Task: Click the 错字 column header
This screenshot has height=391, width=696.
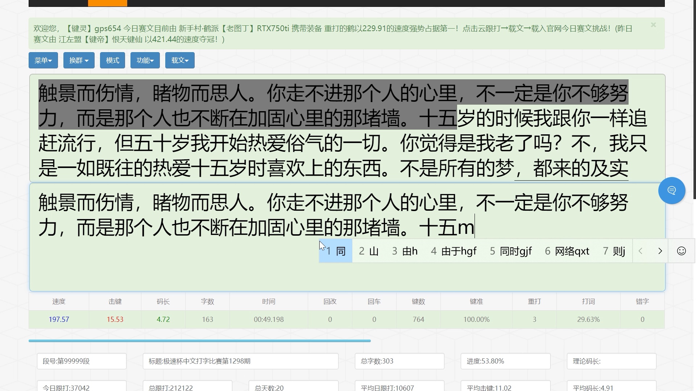Action: pyautogui.click(x=642, y=302)
